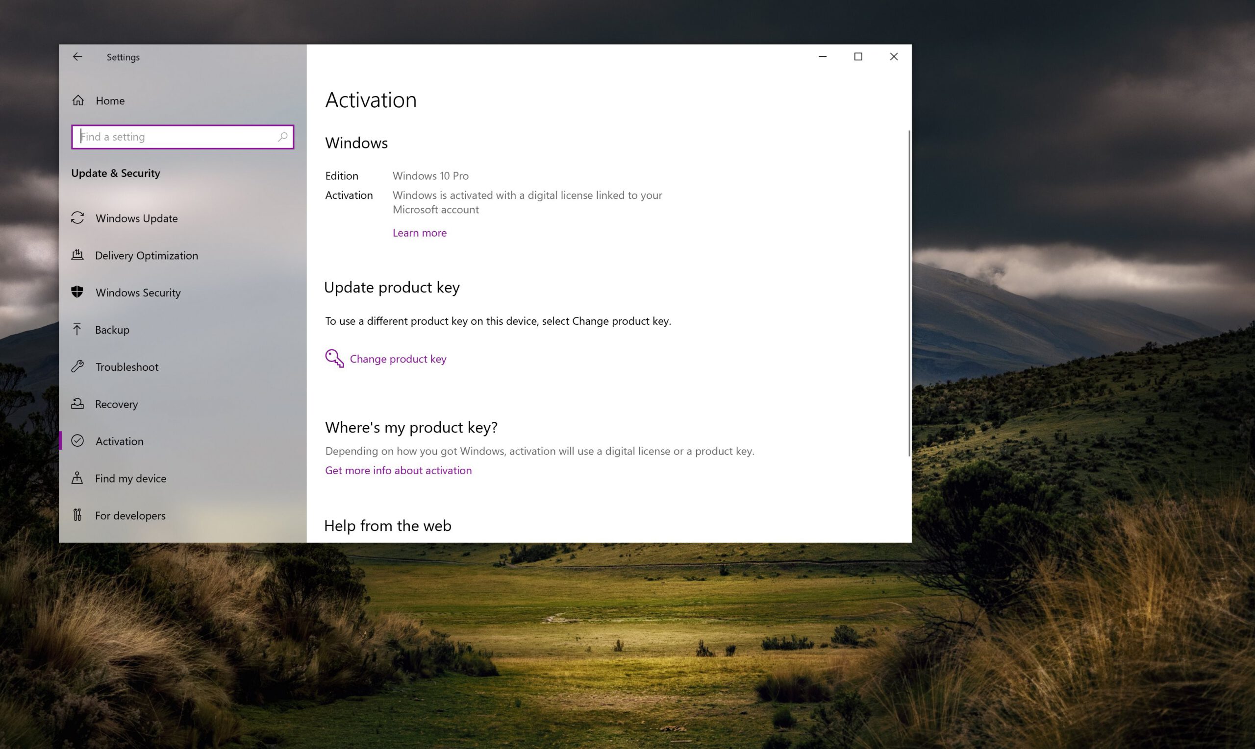Open Windows Update section
1255x749 pixels.
tap(182, 218)
